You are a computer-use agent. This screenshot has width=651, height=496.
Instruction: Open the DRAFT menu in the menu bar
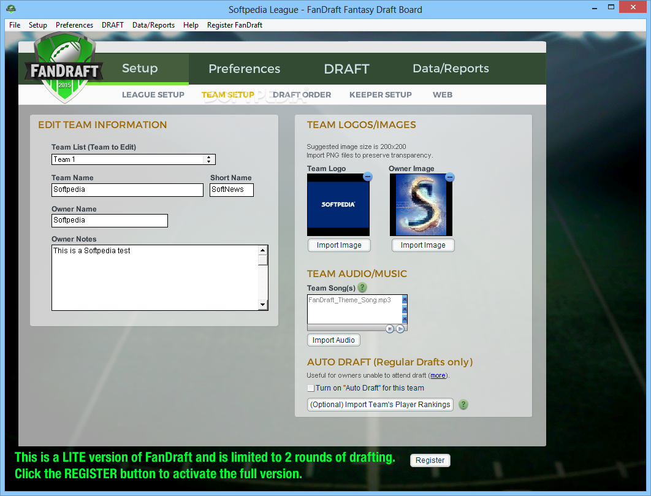(x=113, y=25)
